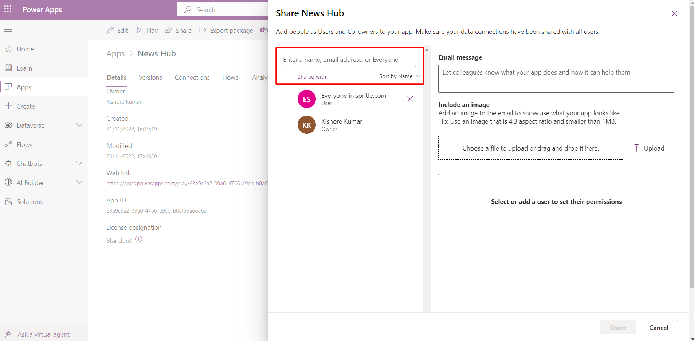Click the Dataverse icon in sidebar
This screenshot has height=341, width=694.
[x=8, y=125]
